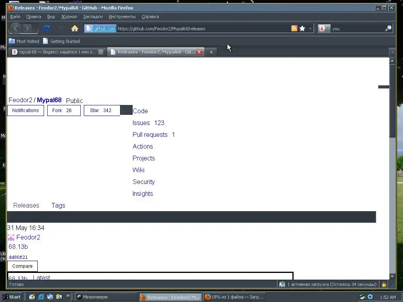Open the Projects link
This screenshot has width=403, height=302.
click(x=144, y=158)
